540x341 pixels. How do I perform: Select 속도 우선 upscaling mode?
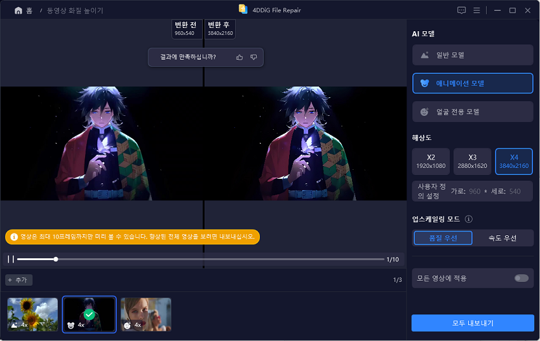[x=503, y=238]
